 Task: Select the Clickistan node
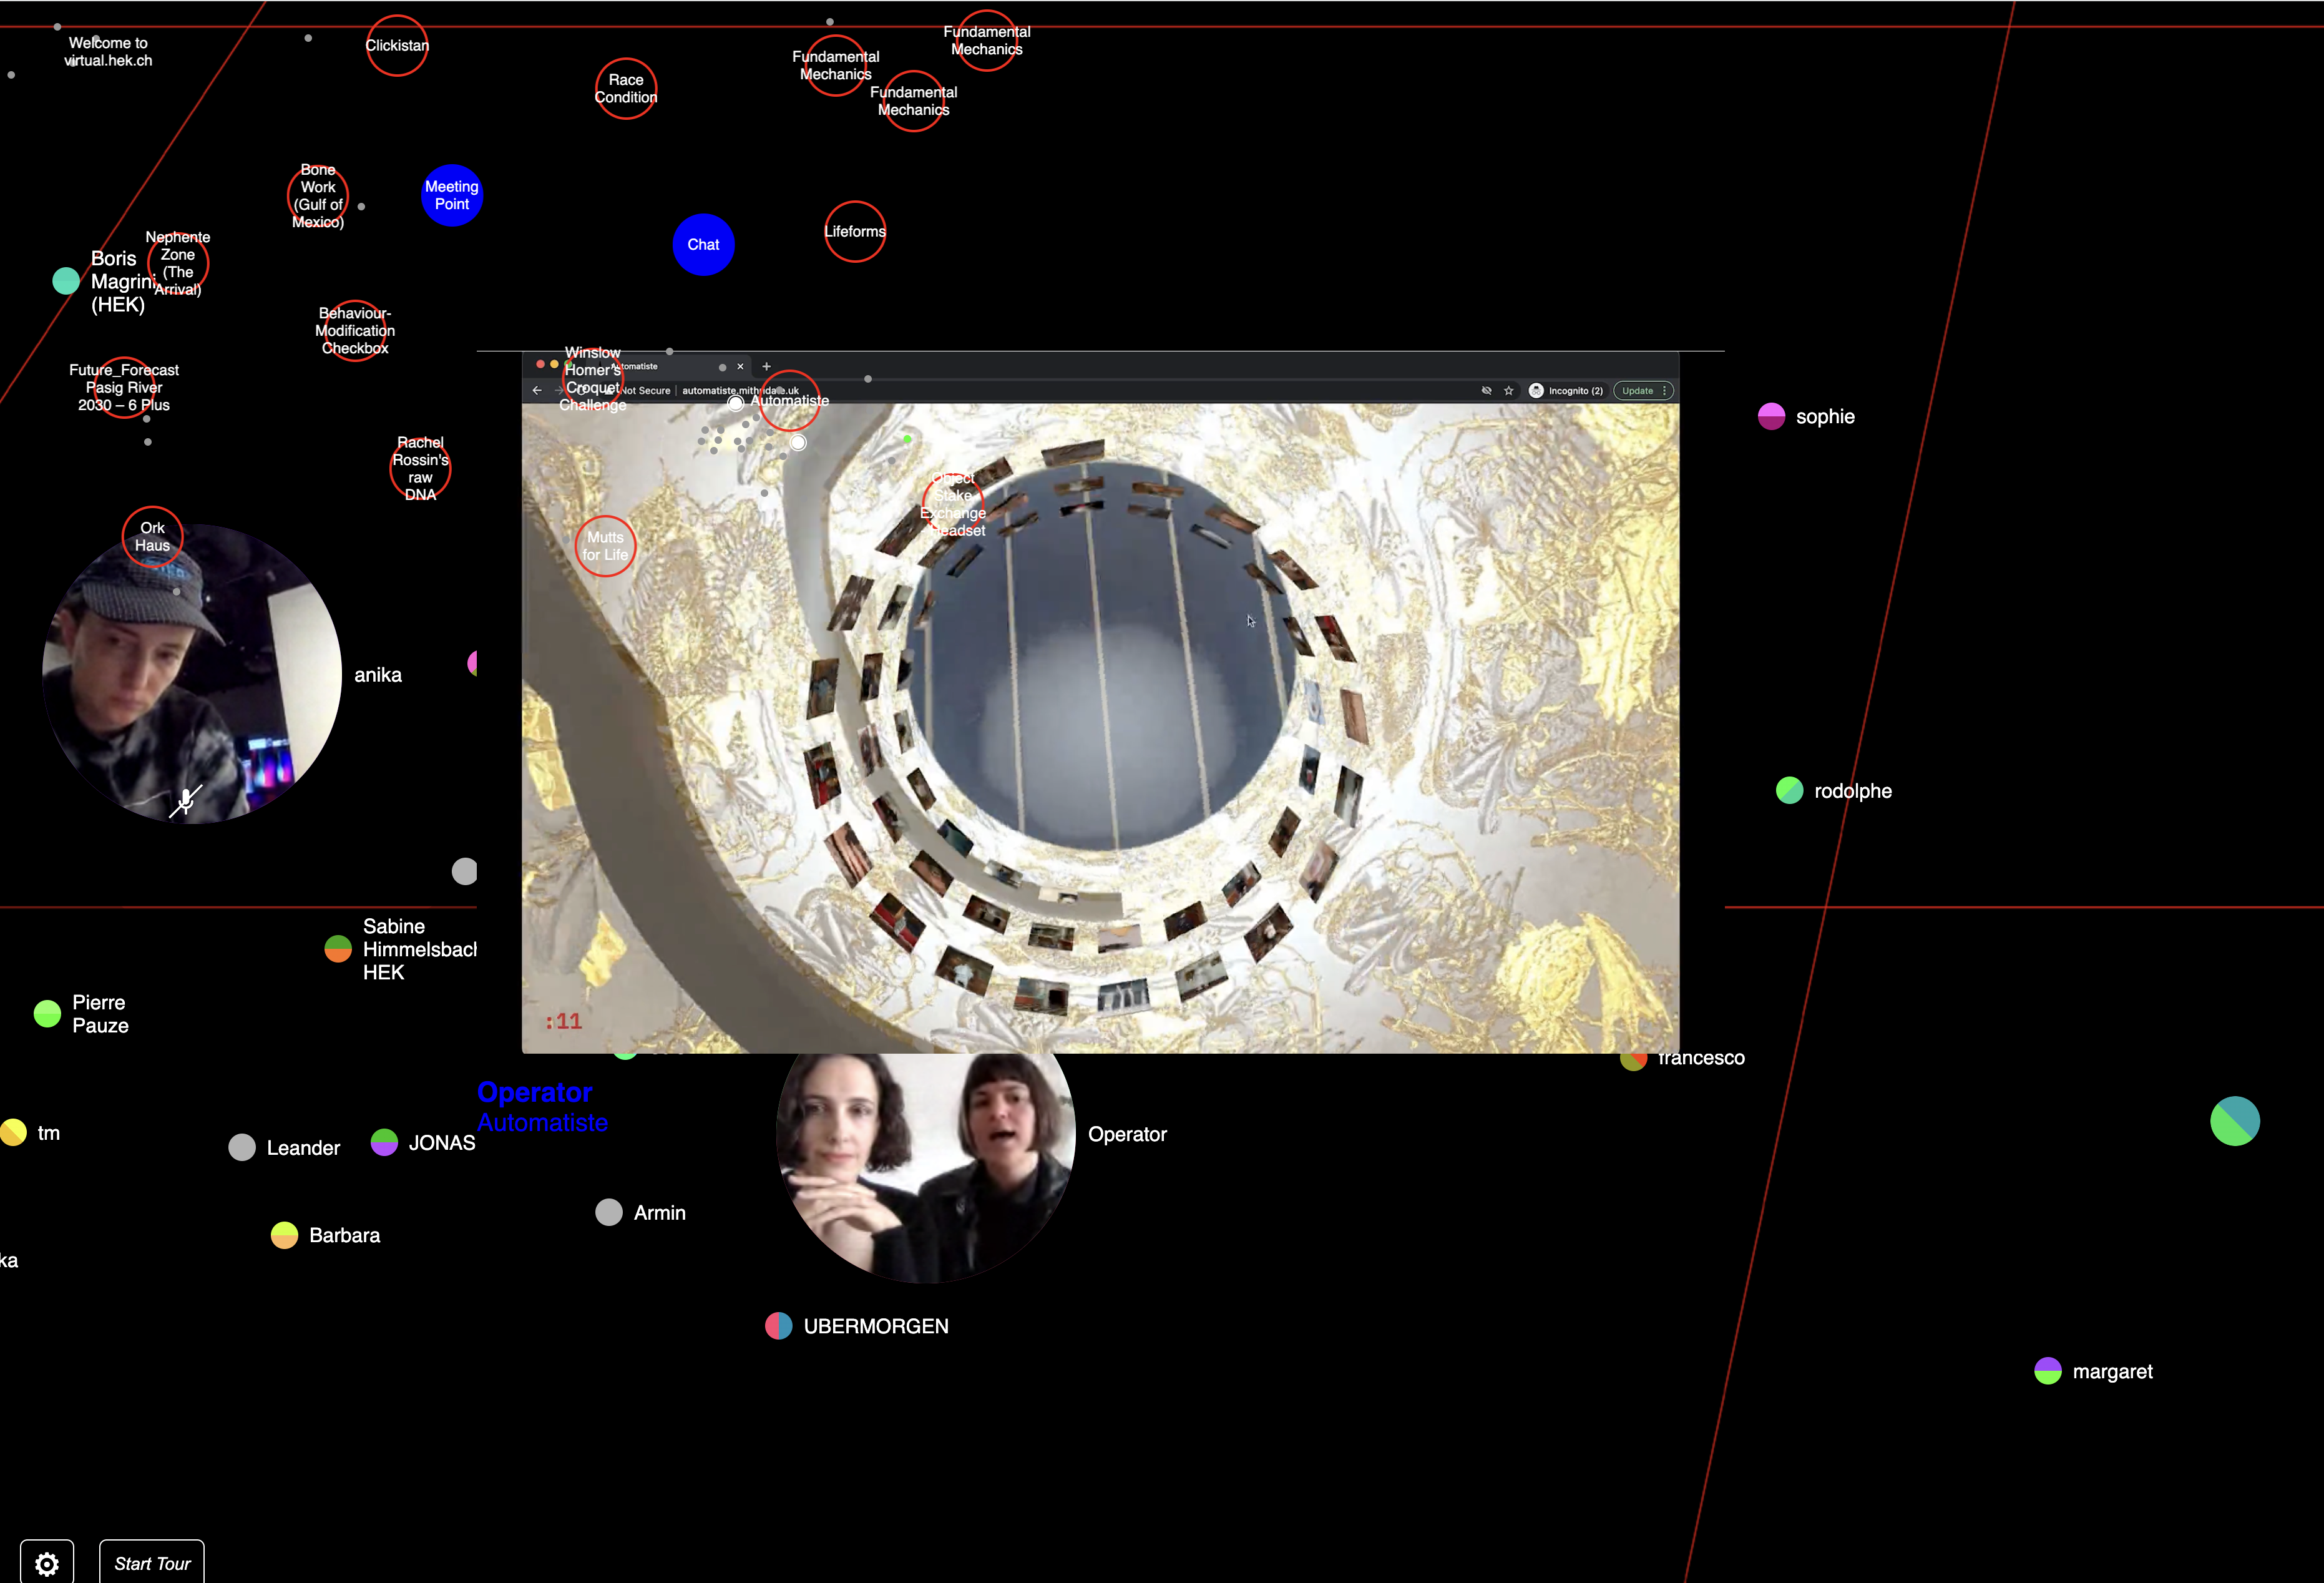(x=397, y=45)
